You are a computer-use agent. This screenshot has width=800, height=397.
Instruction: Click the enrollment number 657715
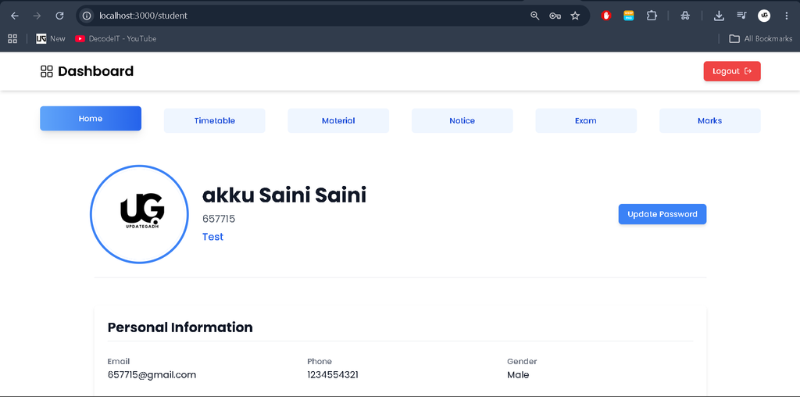pyautogui.click(x=219, y=219)
